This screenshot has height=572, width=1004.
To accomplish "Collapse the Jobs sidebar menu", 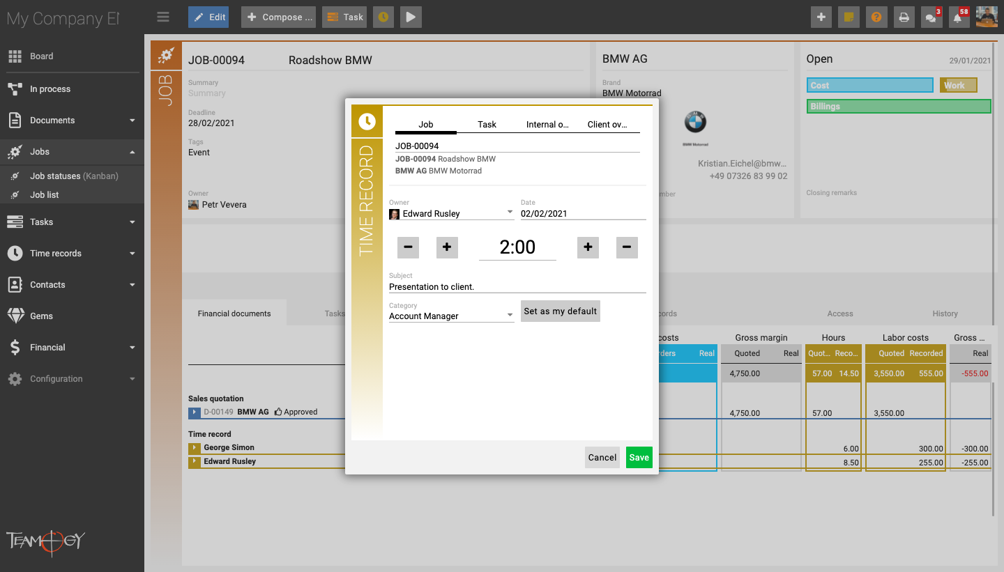I will (x=72, y=152).
